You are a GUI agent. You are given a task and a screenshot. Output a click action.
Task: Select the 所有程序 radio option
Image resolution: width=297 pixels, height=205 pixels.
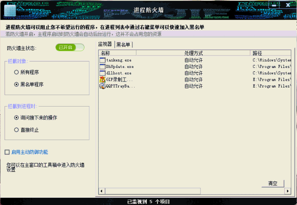tap(17, 72)
